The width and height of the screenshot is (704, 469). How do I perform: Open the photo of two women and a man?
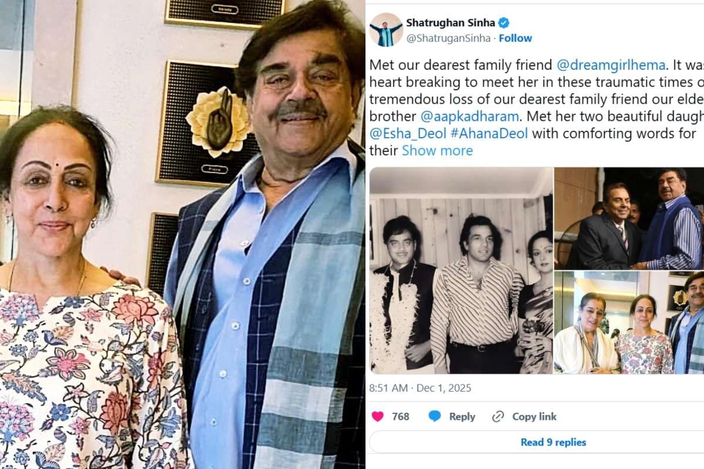629,322
